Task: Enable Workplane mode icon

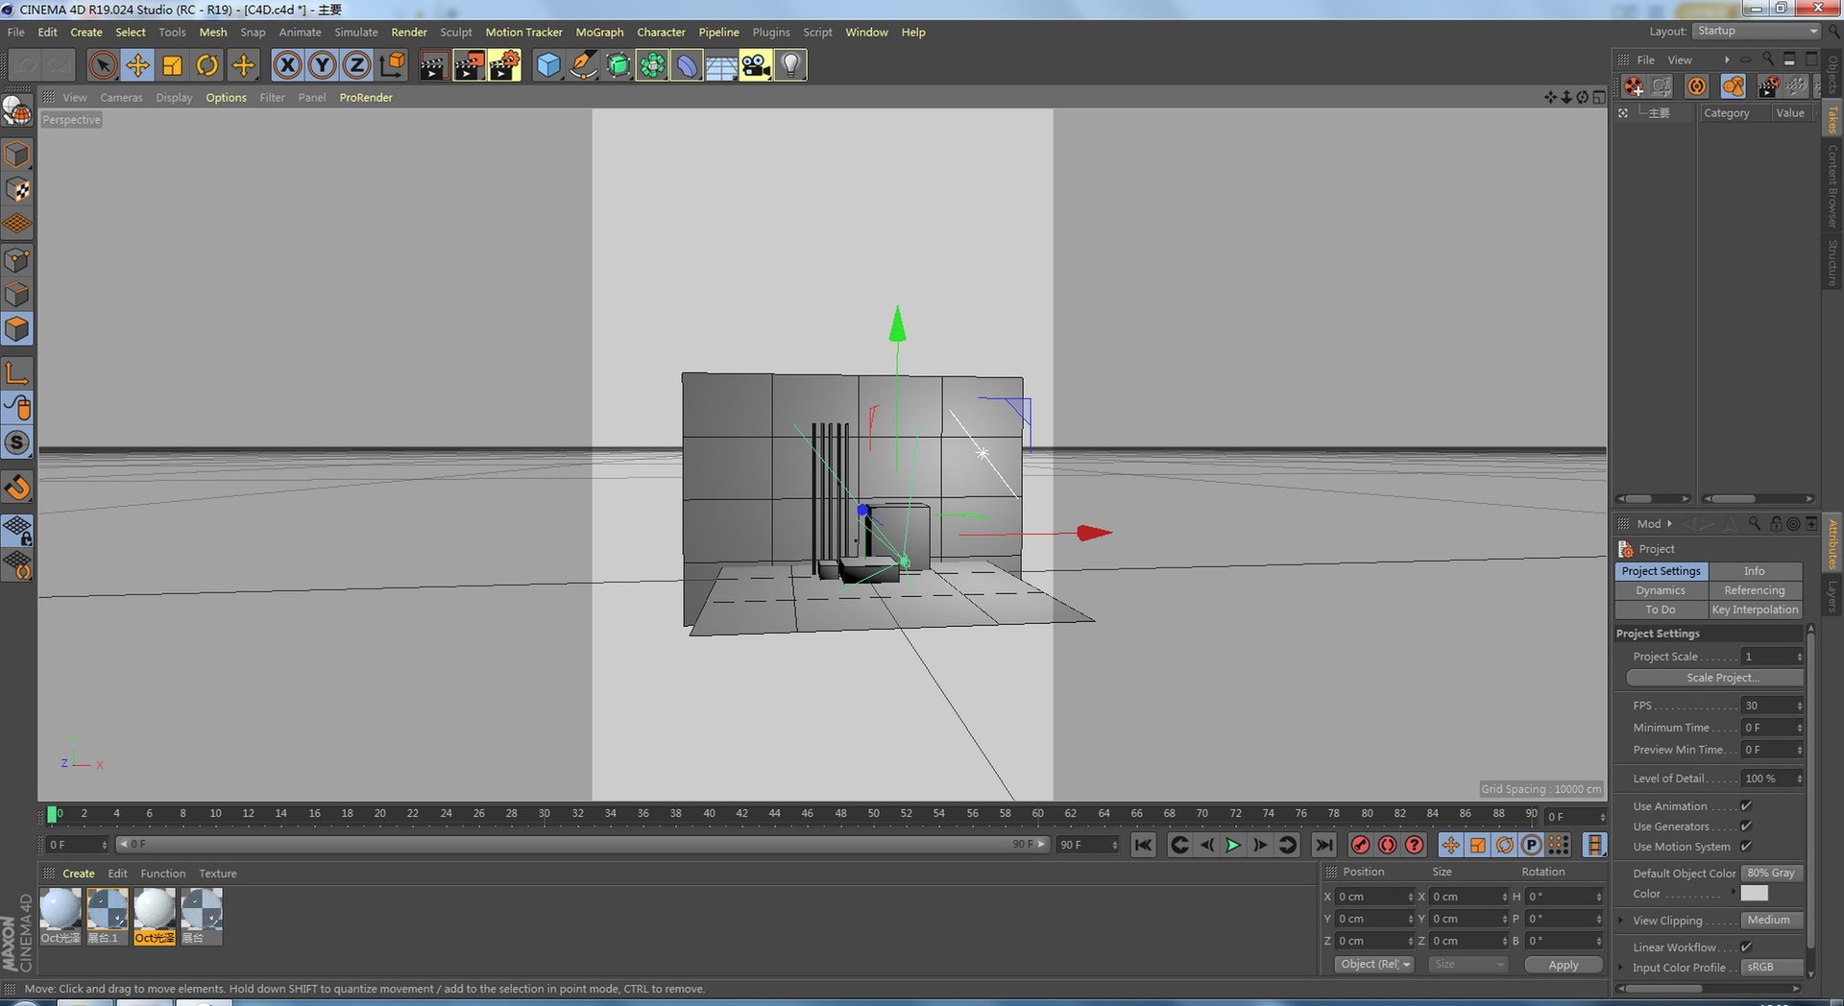Action: (17, 224)
